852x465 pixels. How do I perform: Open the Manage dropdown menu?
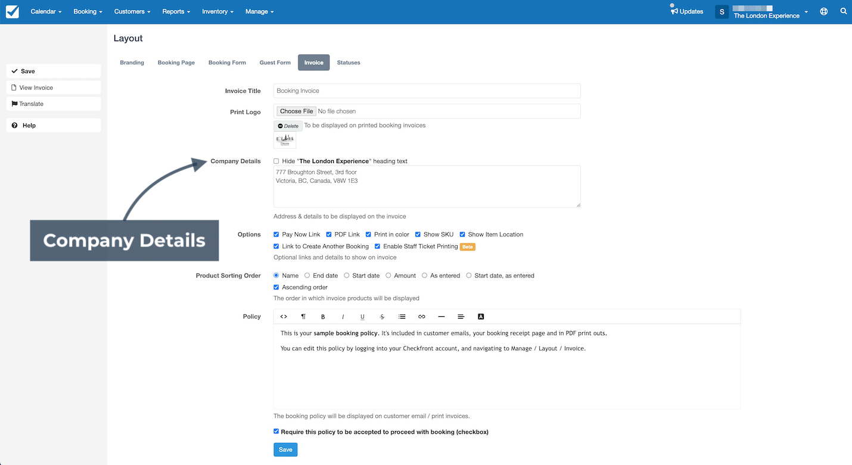pyautogui.click(x=260, y=11)
